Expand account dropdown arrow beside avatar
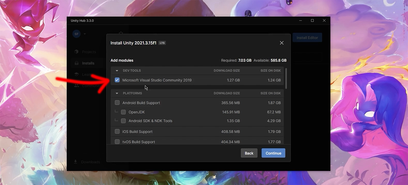408x185 pixels. [x=85, y=34]
